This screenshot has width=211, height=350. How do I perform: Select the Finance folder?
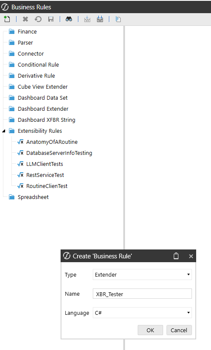pyautogui.click(x=27, y=32)
